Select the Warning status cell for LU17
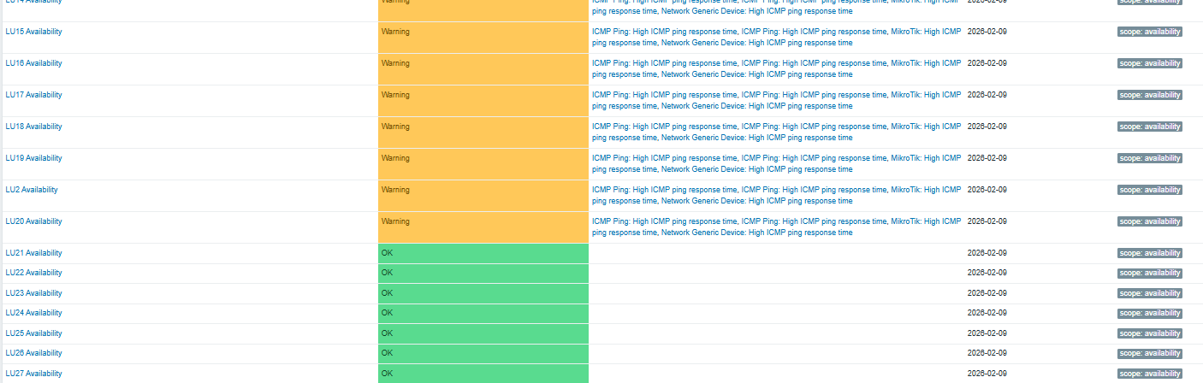1203x383 pixels. [x=483, y=101]
